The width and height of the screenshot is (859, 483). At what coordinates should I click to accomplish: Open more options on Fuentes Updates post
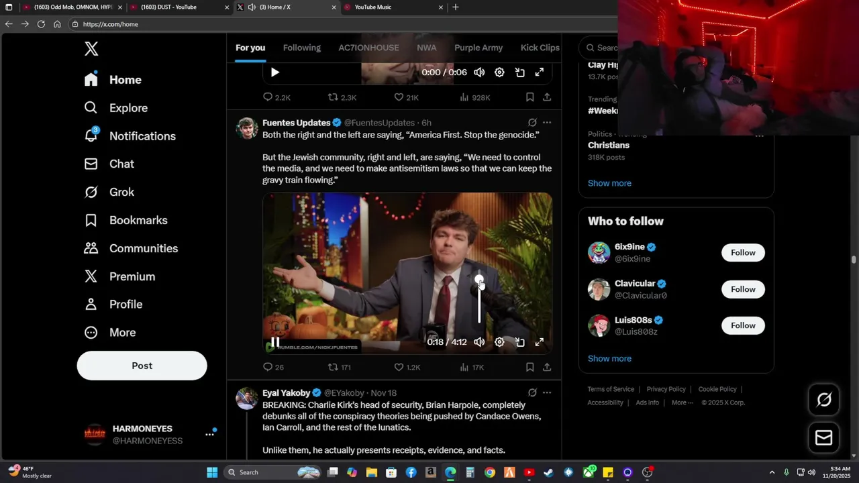pyautogui.click(x=547, y=123)
